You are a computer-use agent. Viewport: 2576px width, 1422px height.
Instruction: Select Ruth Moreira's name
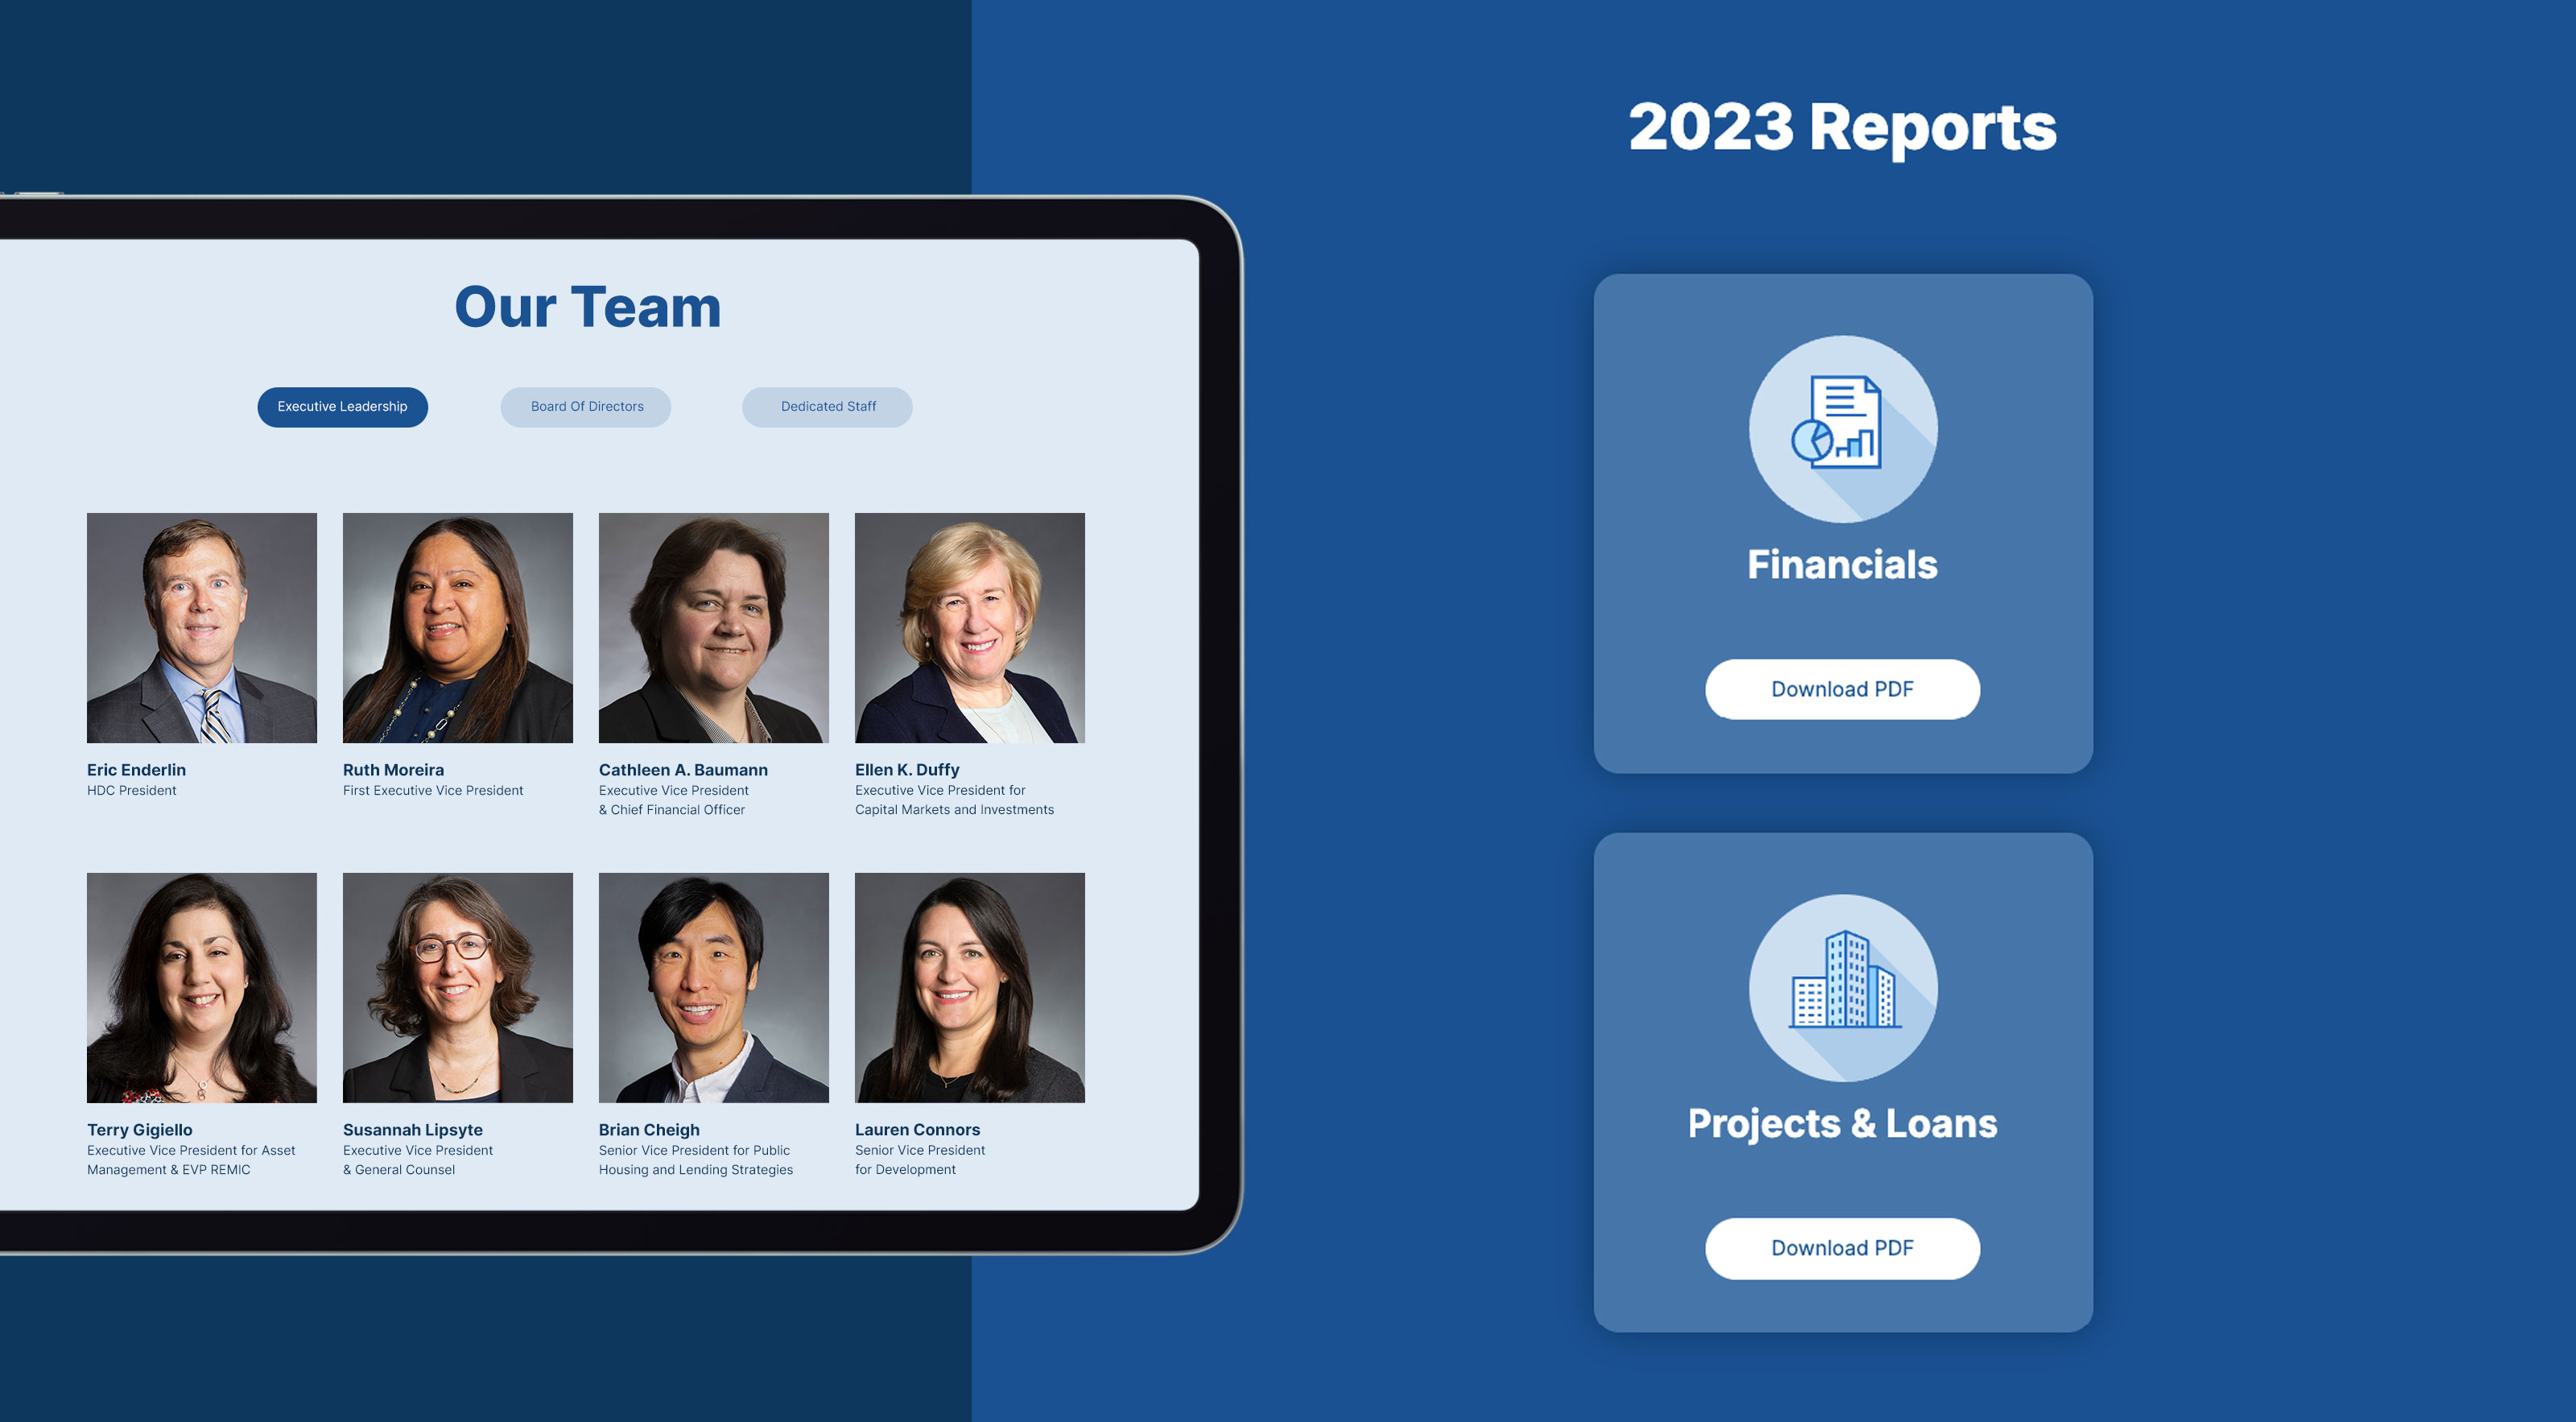pos(393,770)
